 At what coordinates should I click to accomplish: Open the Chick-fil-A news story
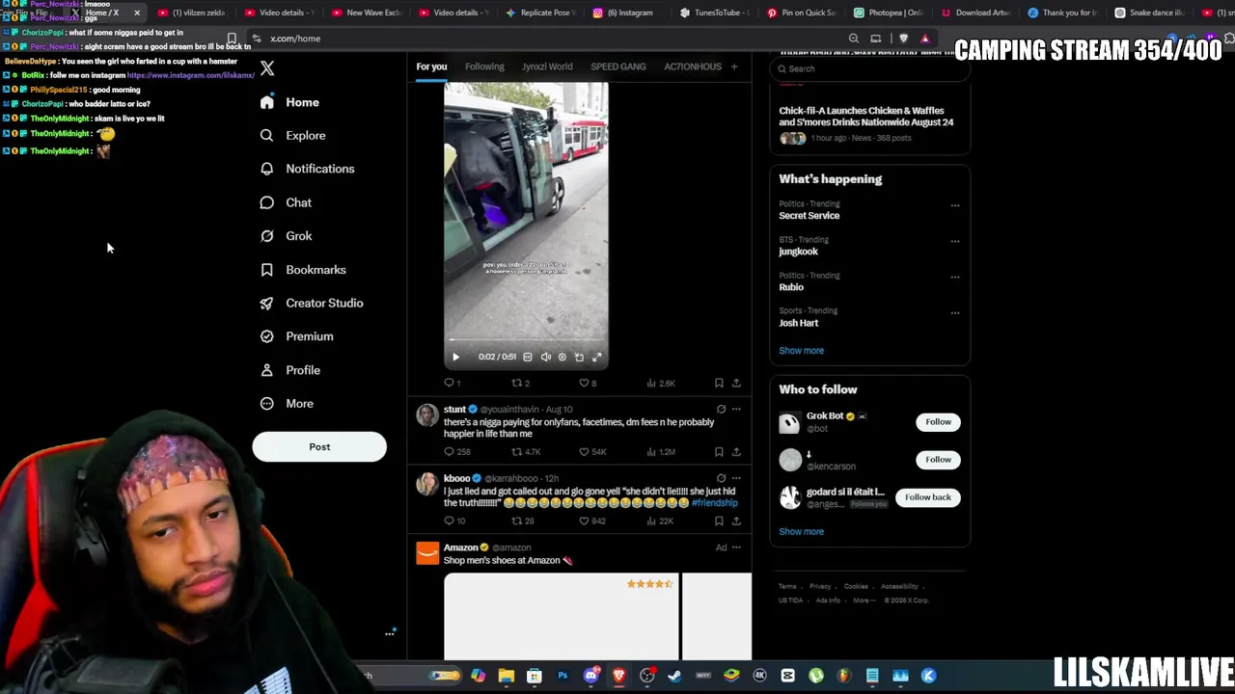click(x=869, y=123)
